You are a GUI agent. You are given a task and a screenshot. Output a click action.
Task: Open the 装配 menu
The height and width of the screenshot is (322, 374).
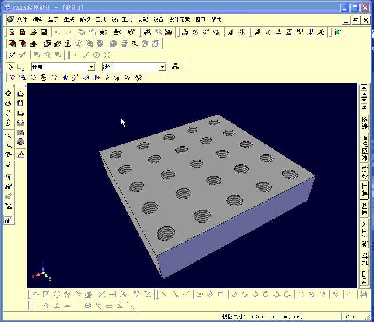[x=142, y=20]
